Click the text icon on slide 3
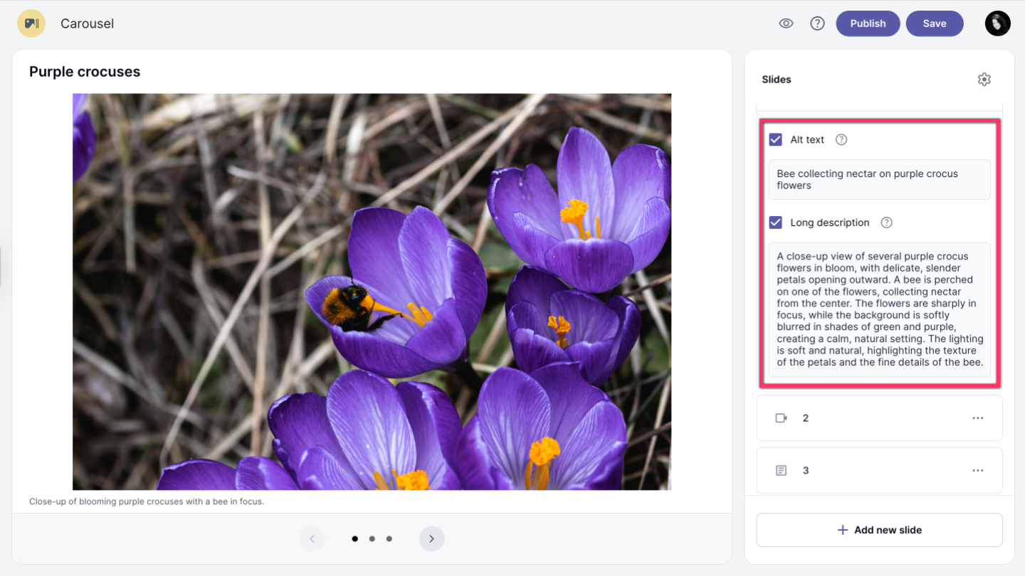 [x=781, y=471]
